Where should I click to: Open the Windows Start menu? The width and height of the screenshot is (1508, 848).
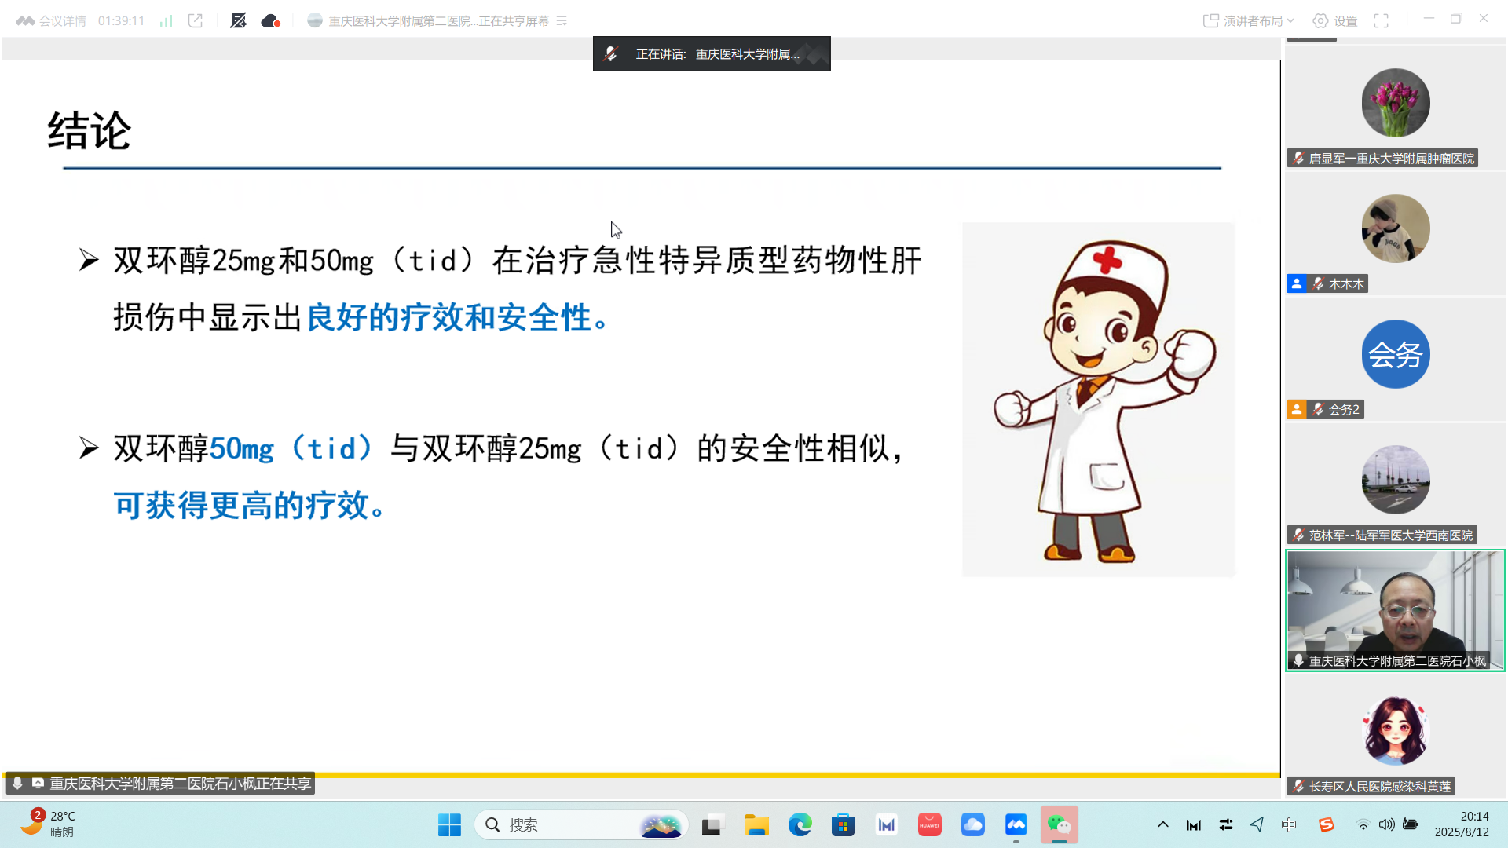coord(448,825)
